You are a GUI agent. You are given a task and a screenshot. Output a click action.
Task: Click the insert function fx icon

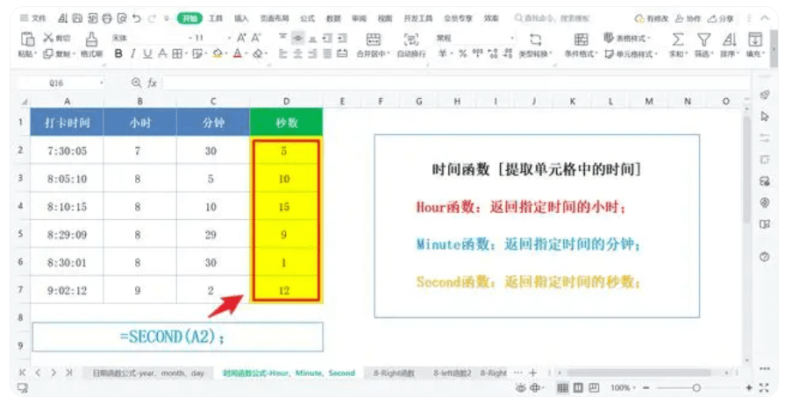coord(151,82)
